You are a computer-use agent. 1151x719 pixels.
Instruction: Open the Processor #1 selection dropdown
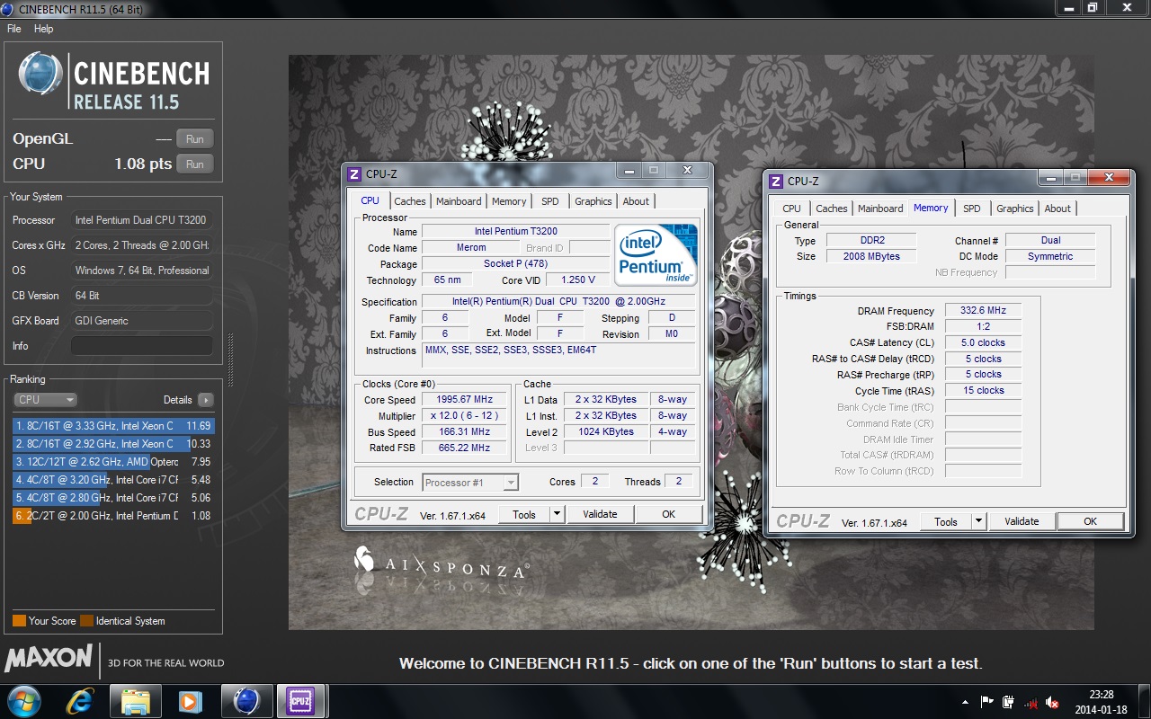(470, 483)
